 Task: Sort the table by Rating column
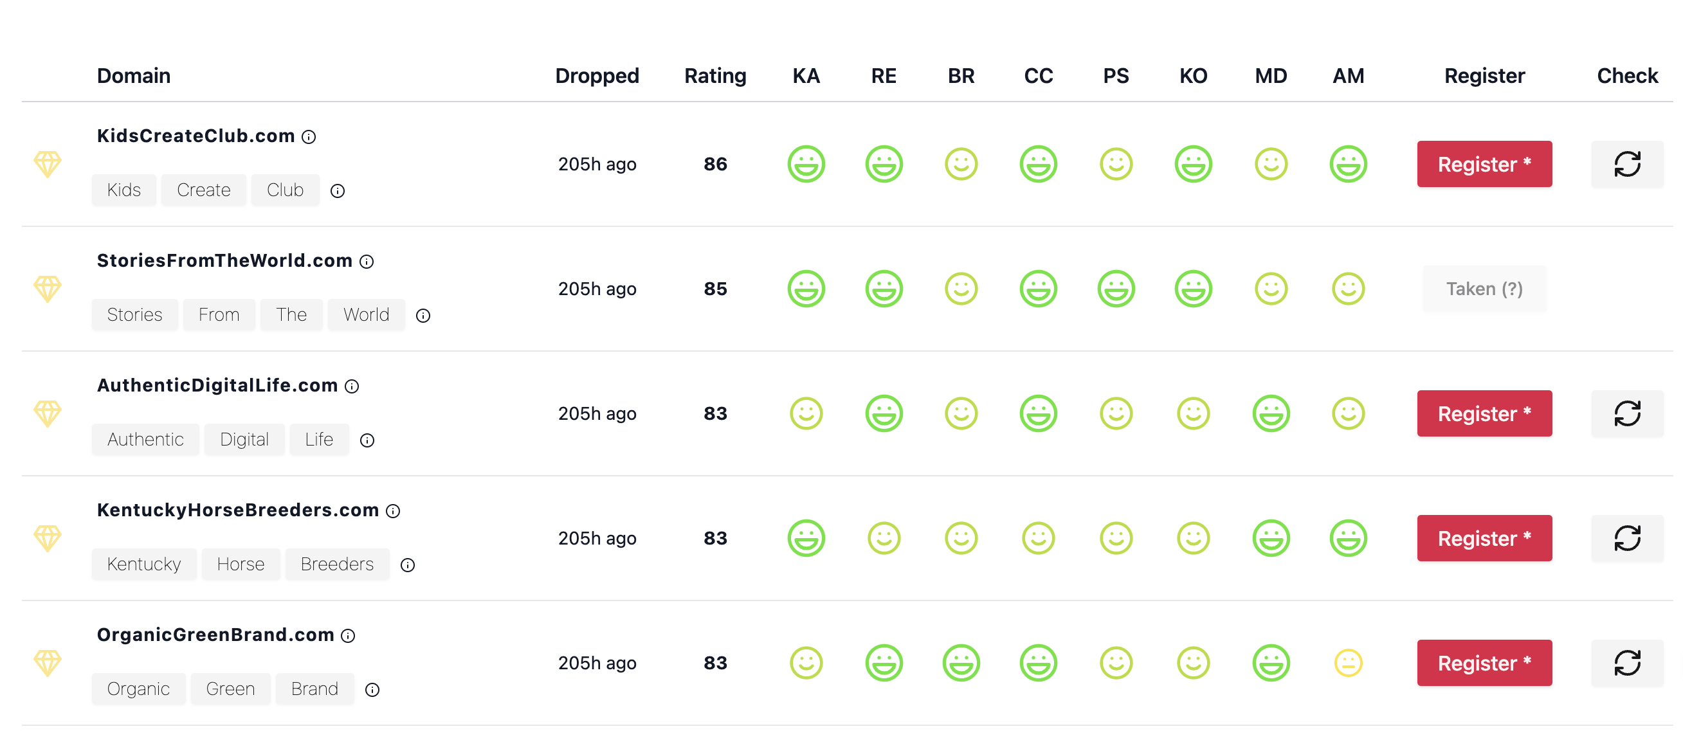point(714,76)
